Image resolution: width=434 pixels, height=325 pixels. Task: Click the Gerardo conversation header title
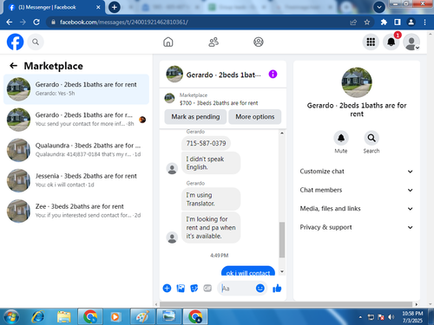(x=223, y=75)
